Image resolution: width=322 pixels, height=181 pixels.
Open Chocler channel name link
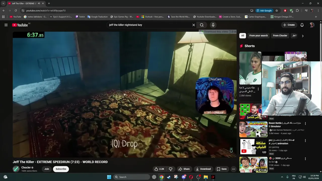coord(26,167)
